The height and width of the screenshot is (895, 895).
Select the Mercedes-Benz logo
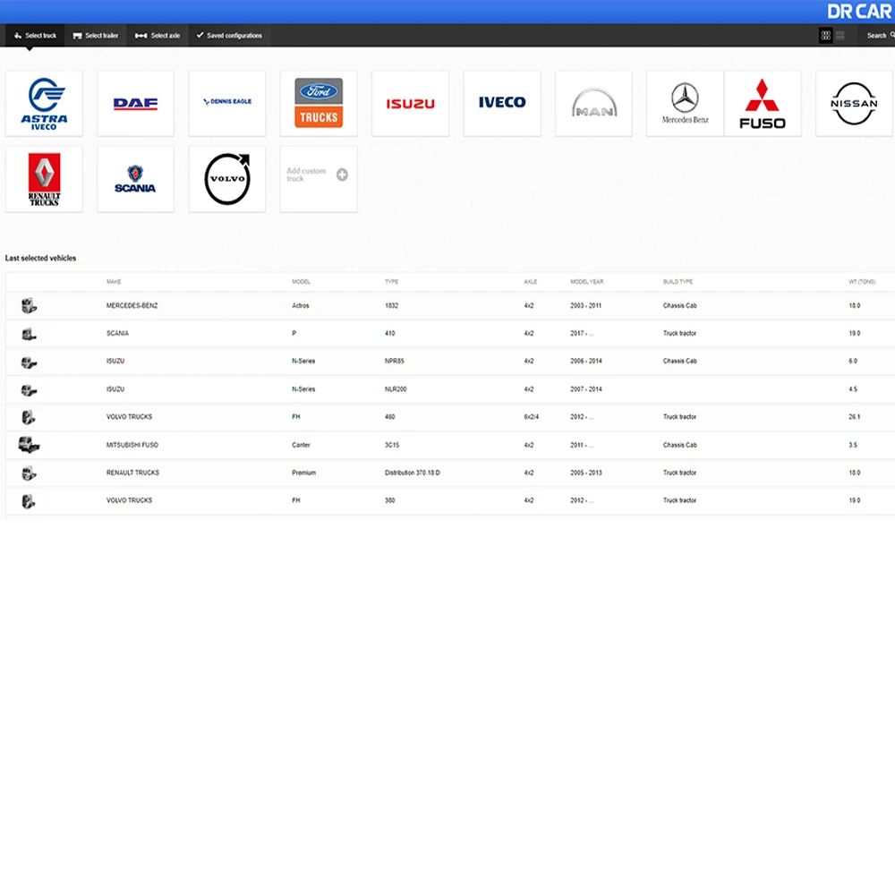click(685, 103)
